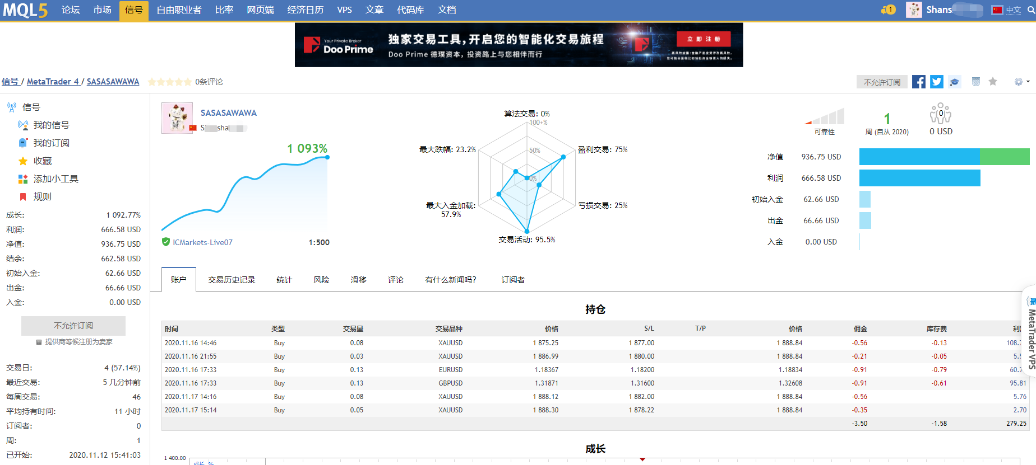Switch to the 订阅者 tab
This screenshot has height=465, width=1036.
[x=513, y=280]
